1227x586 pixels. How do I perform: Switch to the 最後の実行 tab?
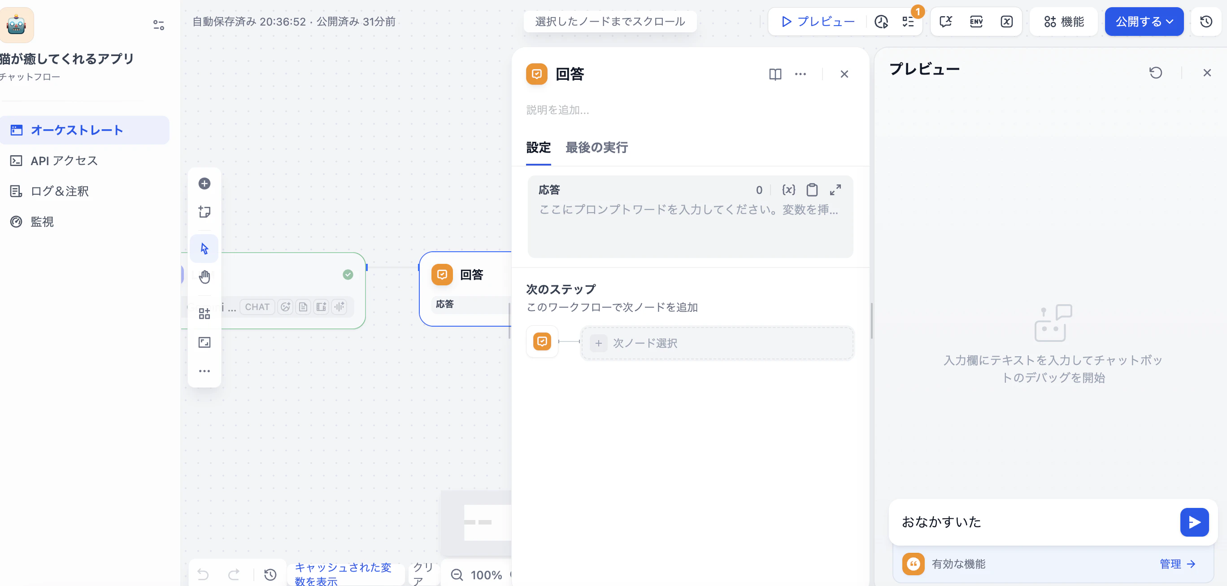point(596,148)
